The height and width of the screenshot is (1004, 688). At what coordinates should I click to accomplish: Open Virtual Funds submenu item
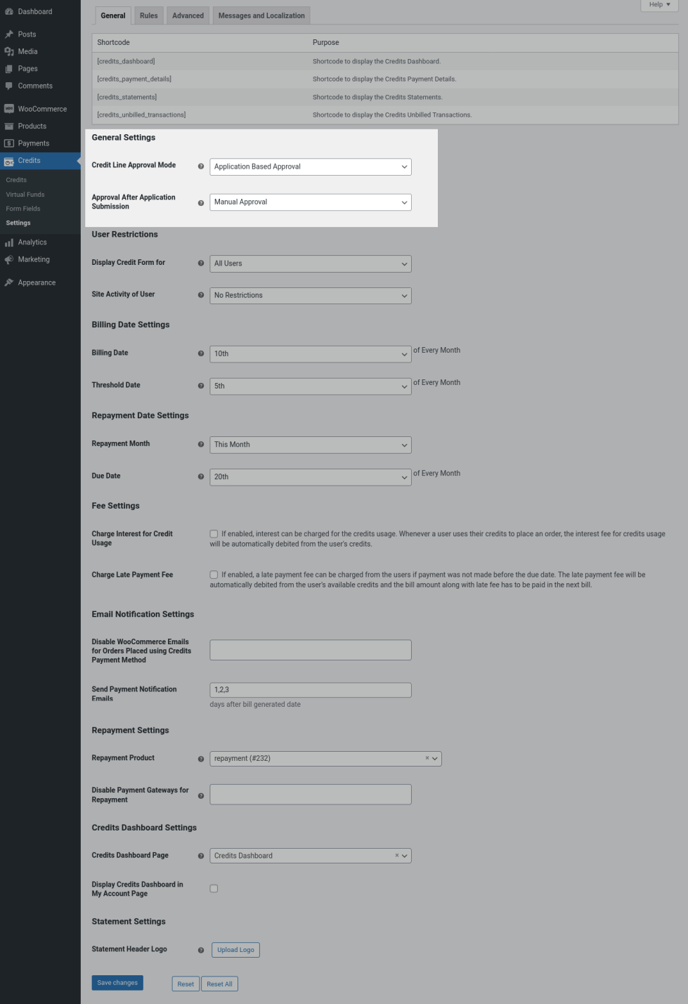[25, 195]
